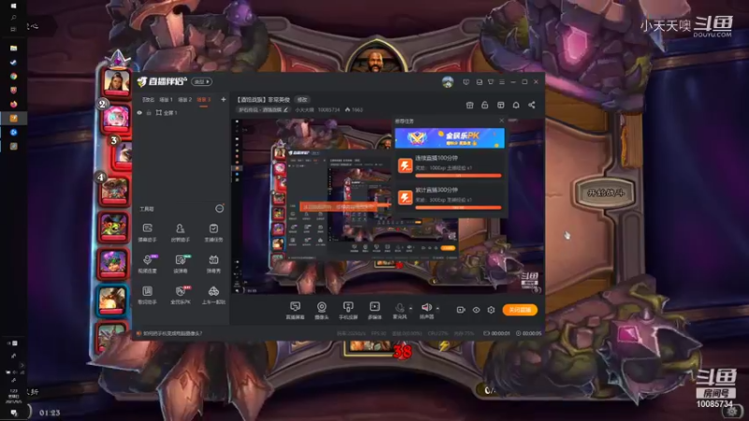Select Hearthstone hero portrait numbered 2
The image size is (749, 421).
point(116,118)
